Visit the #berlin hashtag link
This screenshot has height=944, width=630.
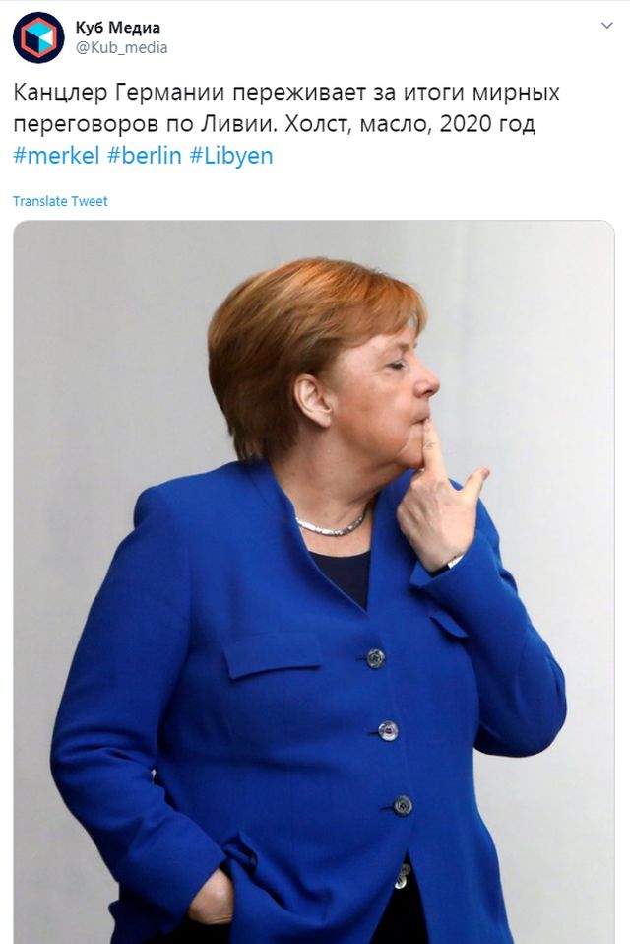(x=145, y=156)
